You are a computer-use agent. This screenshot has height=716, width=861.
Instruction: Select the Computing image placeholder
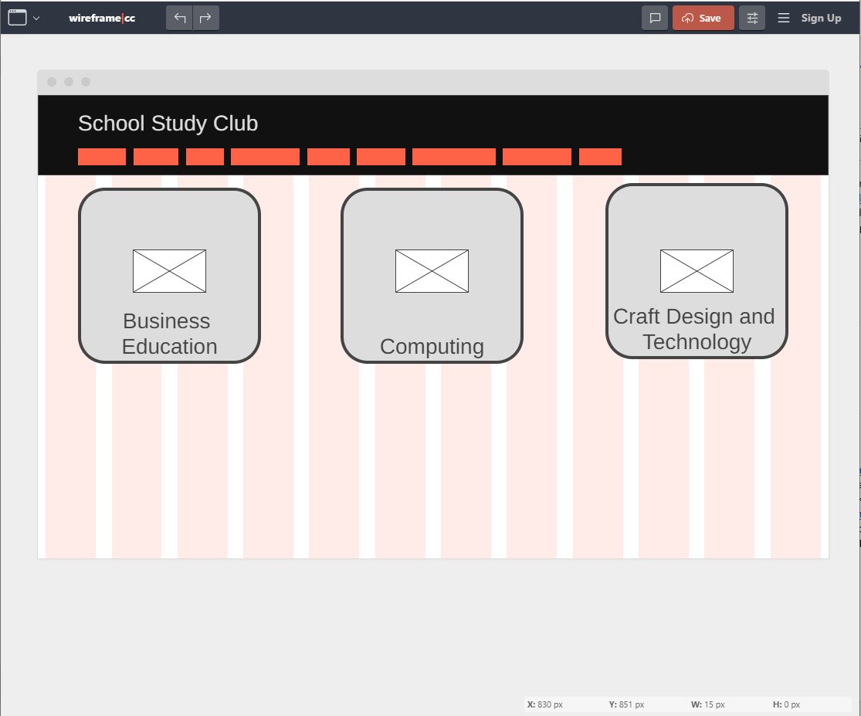432,271
